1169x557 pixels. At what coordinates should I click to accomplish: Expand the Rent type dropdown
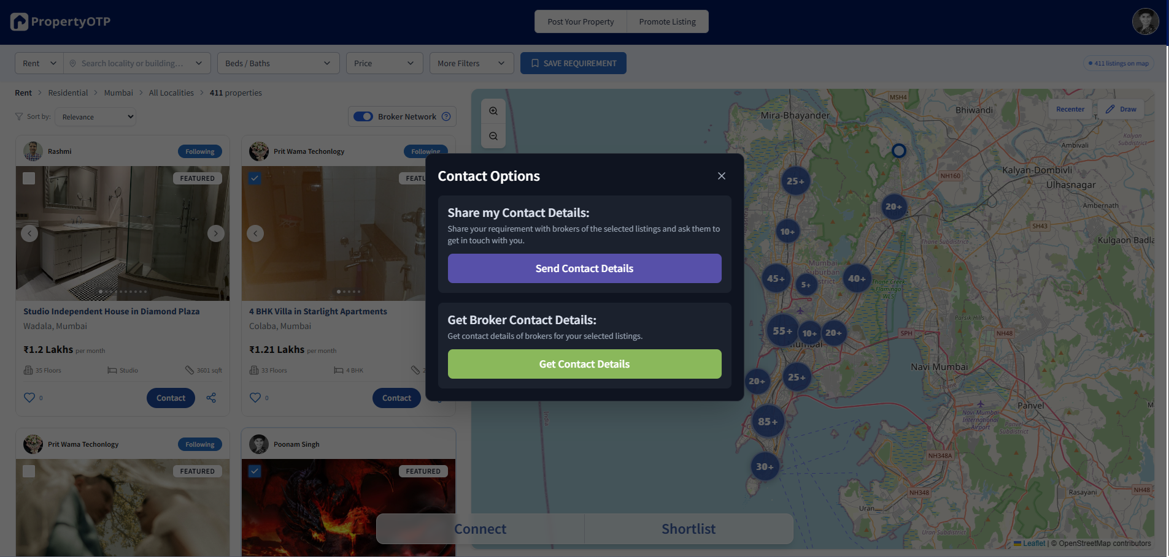click(39, 63)
